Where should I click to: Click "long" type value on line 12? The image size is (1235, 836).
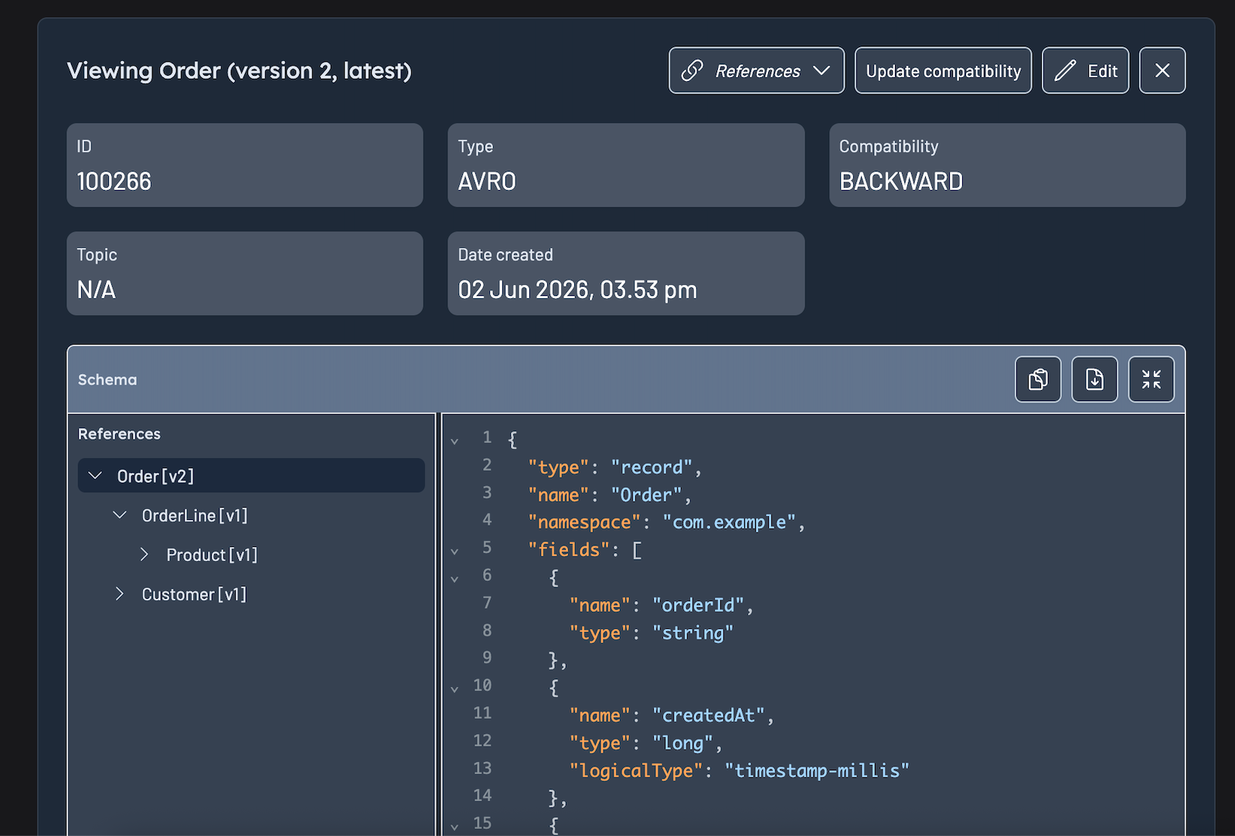(x=682, y=743)
